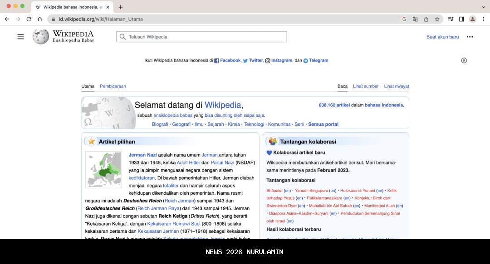This screenshot has height=264, width=490.
Task: Open a new browser tab
Action: click(x=121, y=7)
